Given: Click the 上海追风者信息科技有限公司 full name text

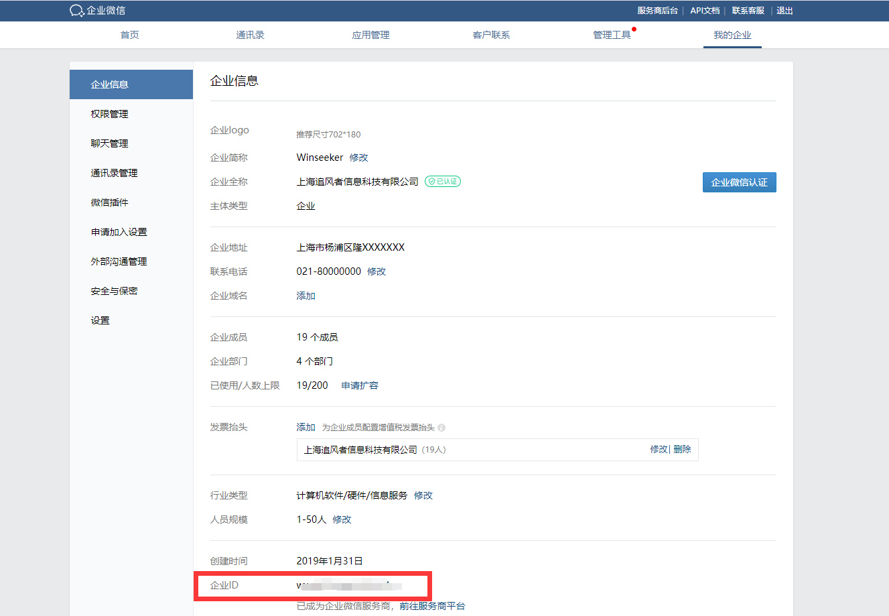Looking at the screenshot, I should click(x=358, y=182).
